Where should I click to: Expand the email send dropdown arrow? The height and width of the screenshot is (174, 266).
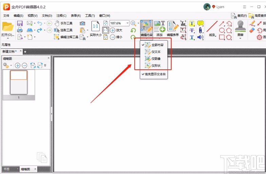point(35,23)
